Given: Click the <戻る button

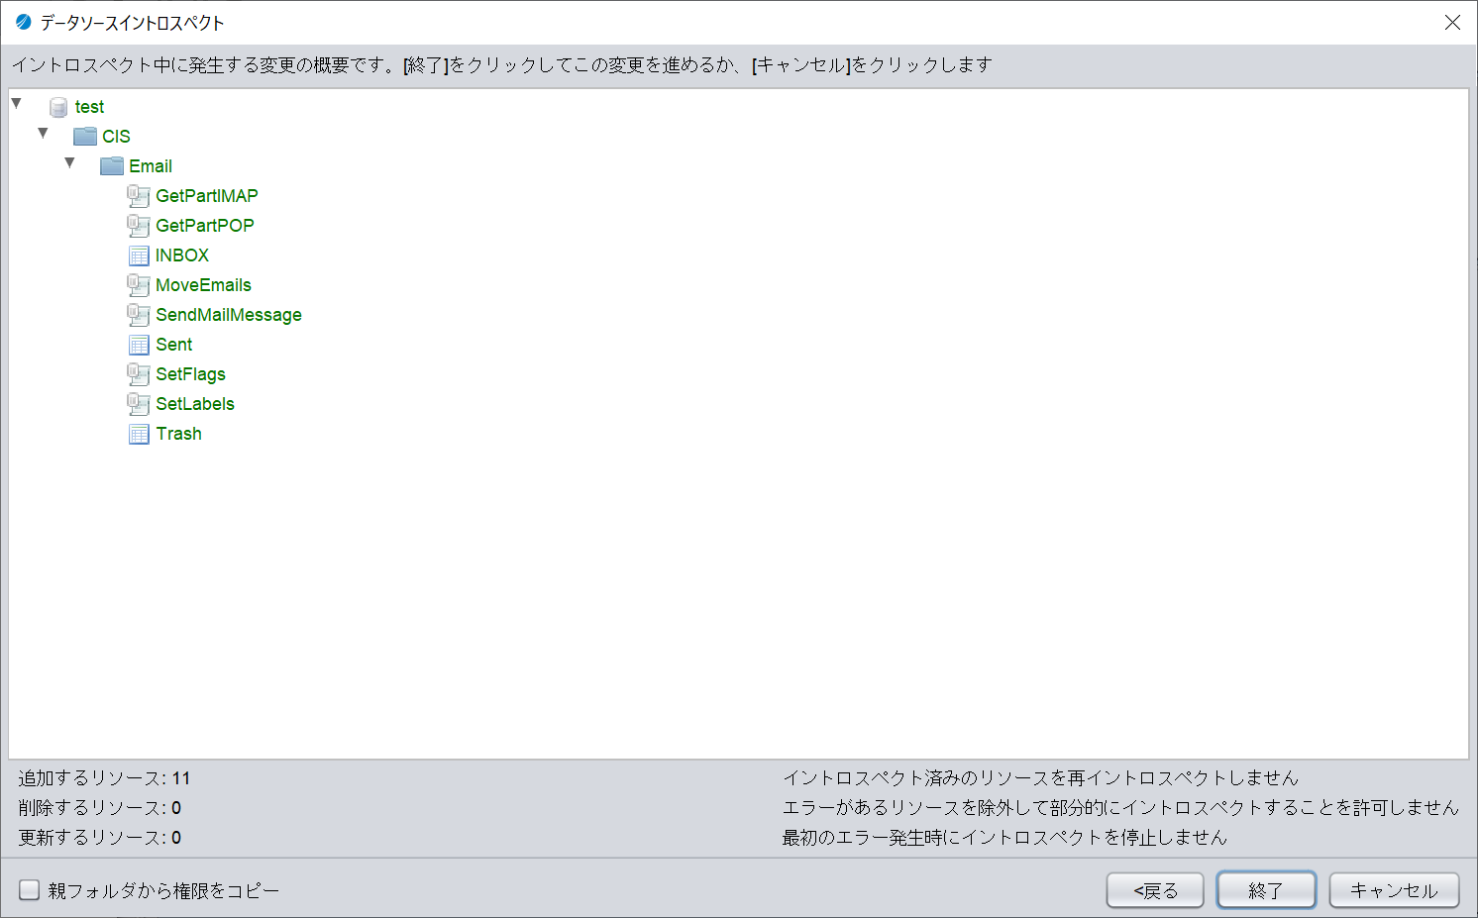Looking at the screenshot, I should tap(1155, 890).
